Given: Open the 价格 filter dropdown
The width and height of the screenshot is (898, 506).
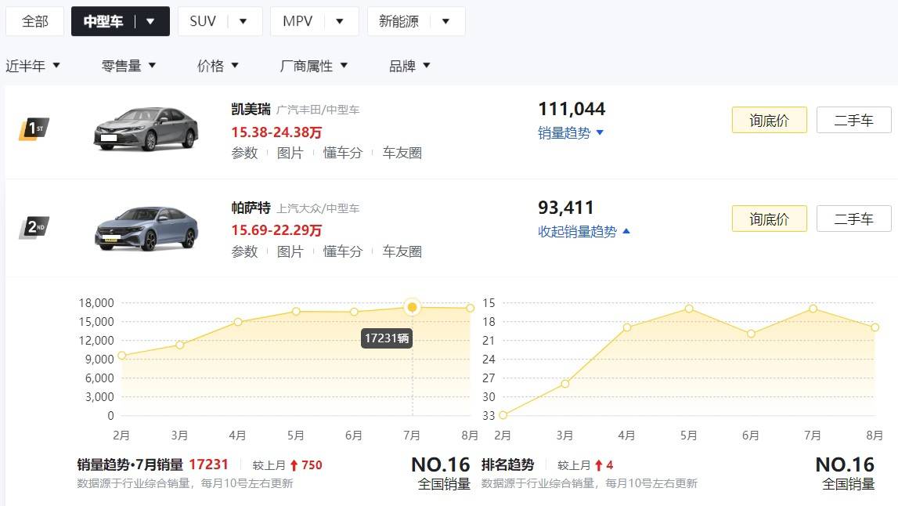Looking at the screenshot, I should [x=218, y=66].
